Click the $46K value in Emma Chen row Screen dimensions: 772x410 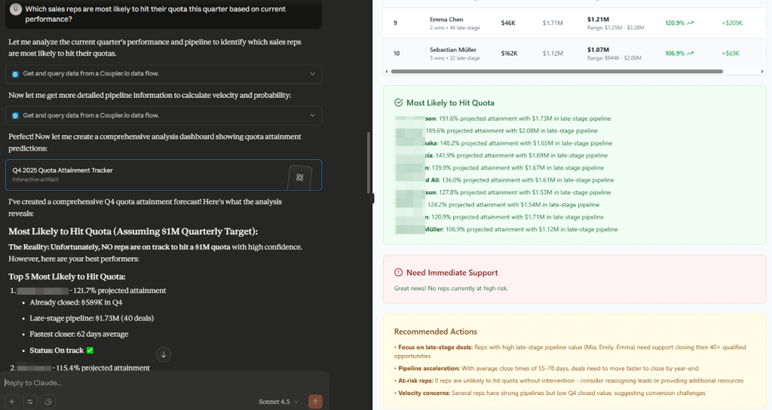coord(507,23)
